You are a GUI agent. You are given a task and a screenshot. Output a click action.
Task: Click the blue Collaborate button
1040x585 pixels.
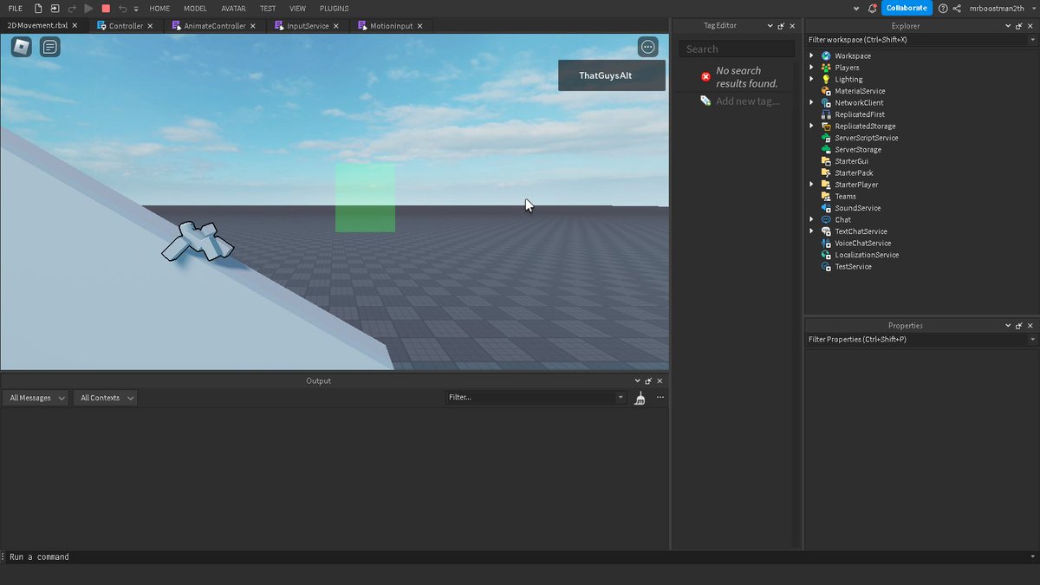tap(907, 8)
